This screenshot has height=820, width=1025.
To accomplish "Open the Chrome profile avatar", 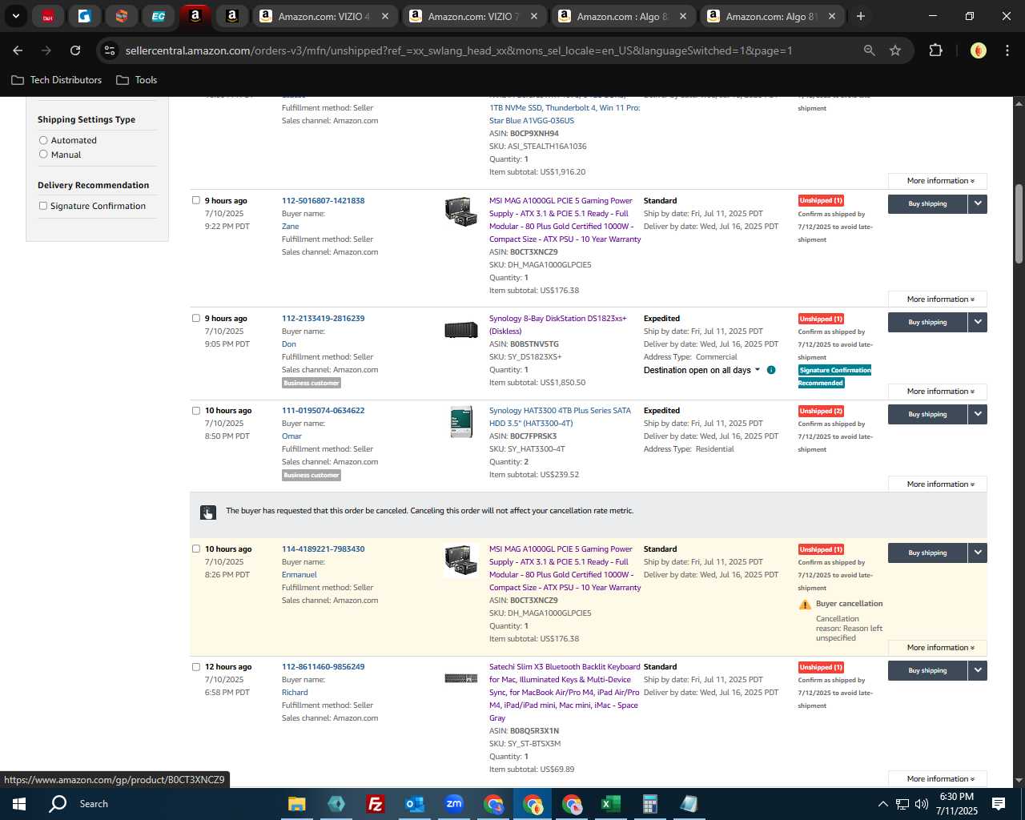I will (978, 50).
